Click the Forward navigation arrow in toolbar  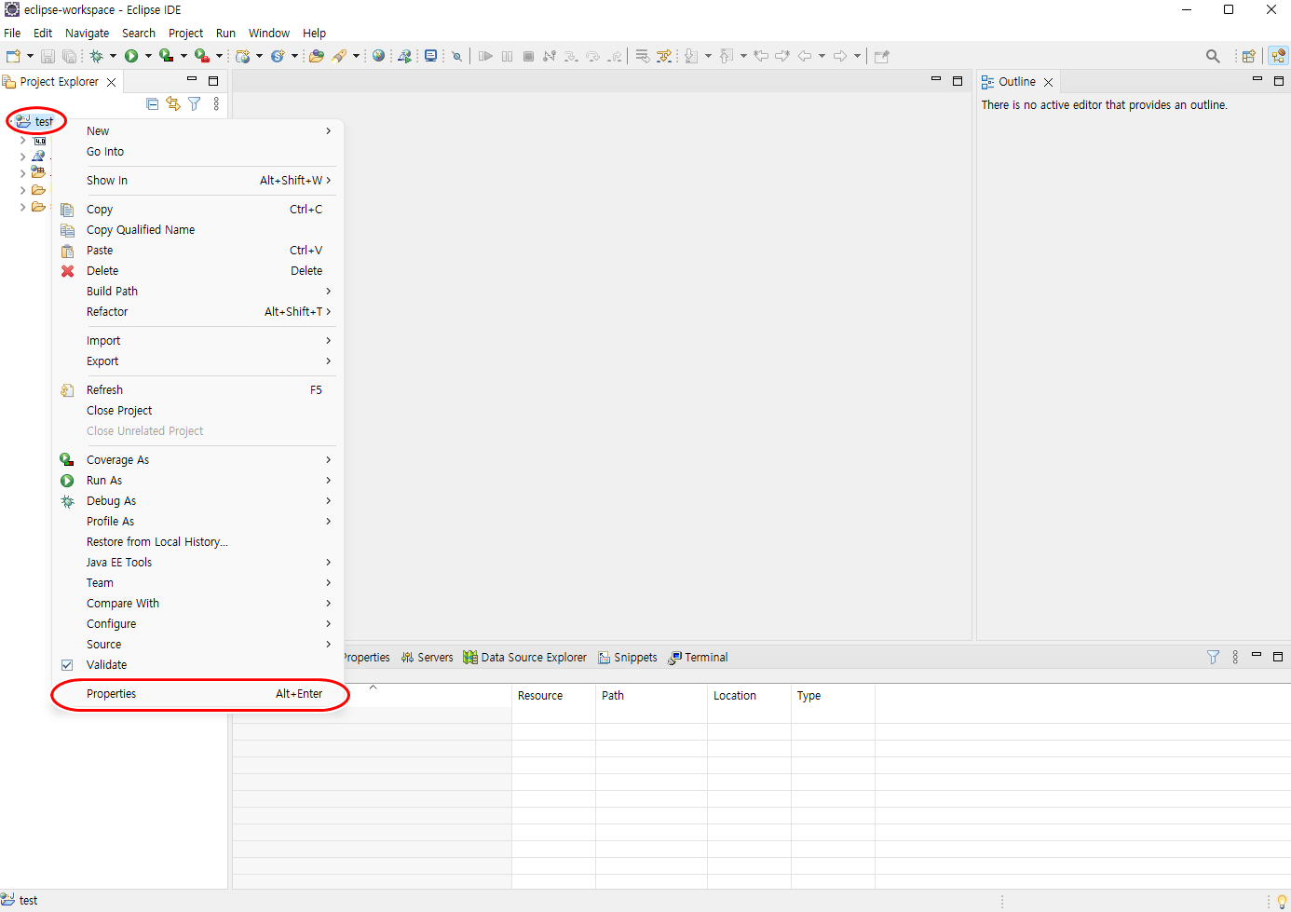pos(840,56)
